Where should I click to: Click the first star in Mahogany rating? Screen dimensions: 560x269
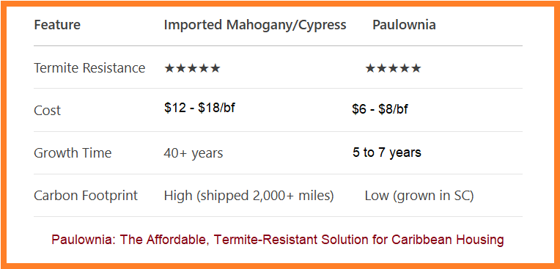pos(169,68)
